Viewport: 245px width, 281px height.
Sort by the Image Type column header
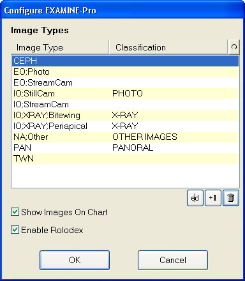tap(60, 47)
